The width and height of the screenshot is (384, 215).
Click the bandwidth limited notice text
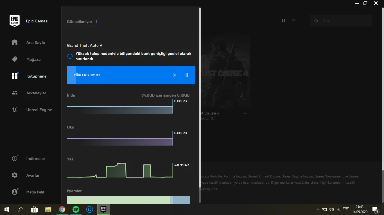(x=134, y=56)
